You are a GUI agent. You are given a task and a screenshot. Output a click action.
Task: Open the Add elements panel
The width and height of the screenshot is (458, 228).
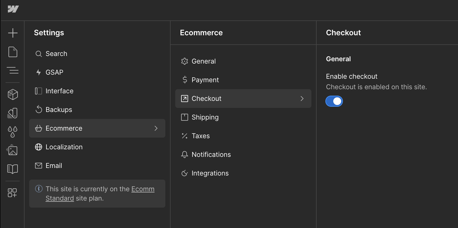click(13, 33)
